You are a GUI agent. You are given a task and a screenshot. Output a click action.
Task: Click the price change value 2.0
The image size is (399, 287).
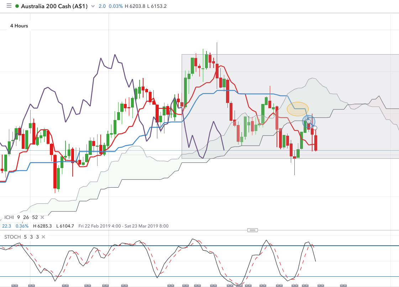click(102, 6)
